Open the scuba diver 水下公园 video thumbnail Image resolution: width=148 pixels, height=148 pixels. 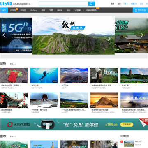click(44, 76)
